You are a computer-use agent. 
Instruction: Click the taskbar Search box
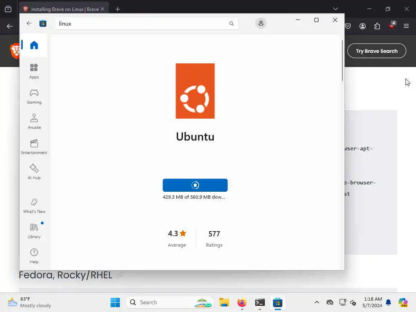[x=170, y=302]
